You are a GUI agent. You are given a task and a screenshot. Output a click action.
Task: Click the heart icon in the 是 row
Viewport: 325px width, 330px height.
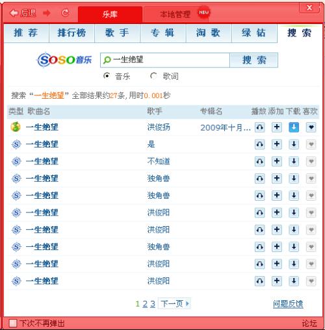click(311, 144)
